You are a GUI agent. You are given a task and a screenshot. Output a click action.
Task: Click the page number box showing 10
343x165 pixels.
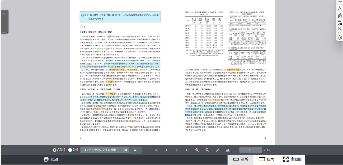click(x=251, y=150)
